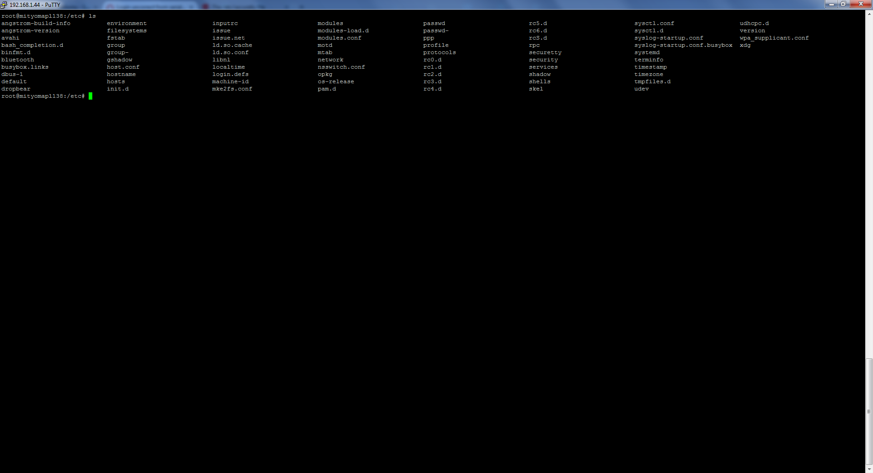Click the securetty file name

(545, 52)
